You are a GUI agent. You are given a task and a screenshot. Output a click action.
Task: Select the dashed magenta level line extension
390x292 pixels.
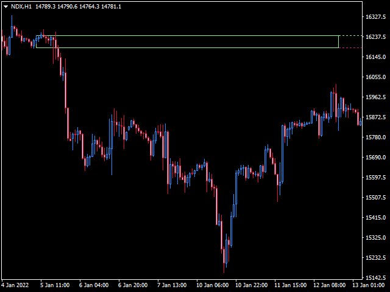coord(351,47)
